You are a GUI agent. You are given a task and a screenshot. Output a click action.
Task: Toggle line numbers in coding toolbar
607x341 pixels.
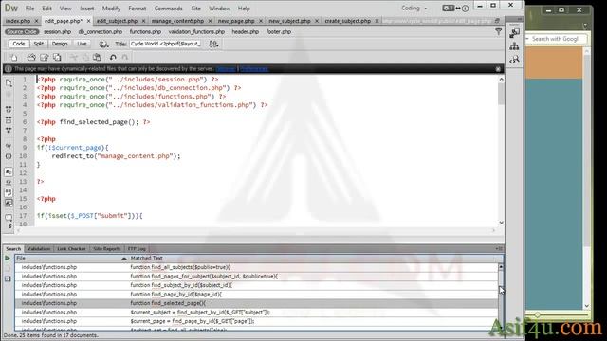(9, 172)
